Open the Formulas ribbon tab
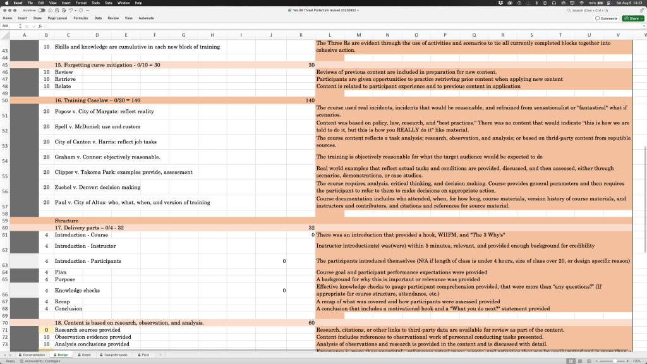The image size is (647, 364). coord(81,18)
